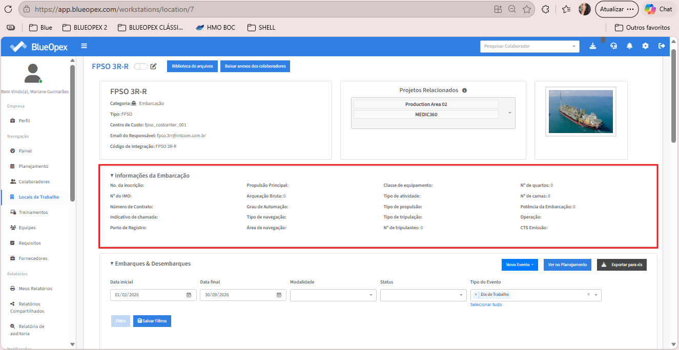Image resolution: width=679 pixels, height=350 pixels.
Task: Open the notifications bell
Action: (x=629, y=46)
